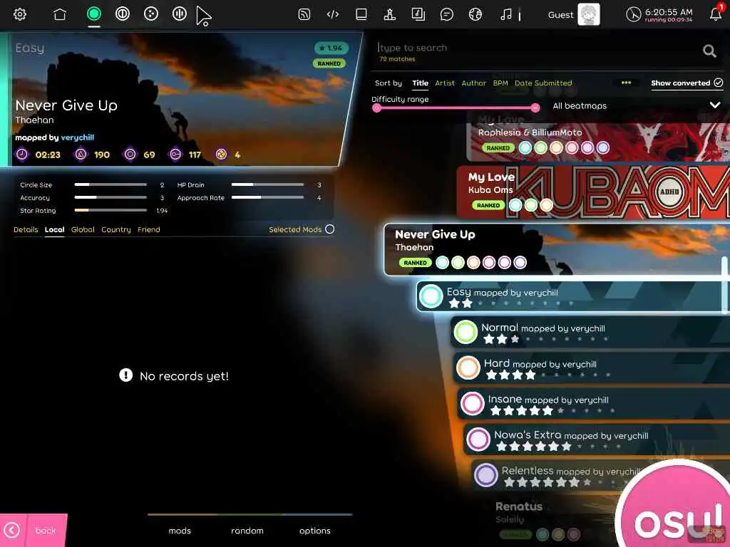Switch to the Global leaderboard tab
Screen dimensions: 730x547
[x=83, y=229]
